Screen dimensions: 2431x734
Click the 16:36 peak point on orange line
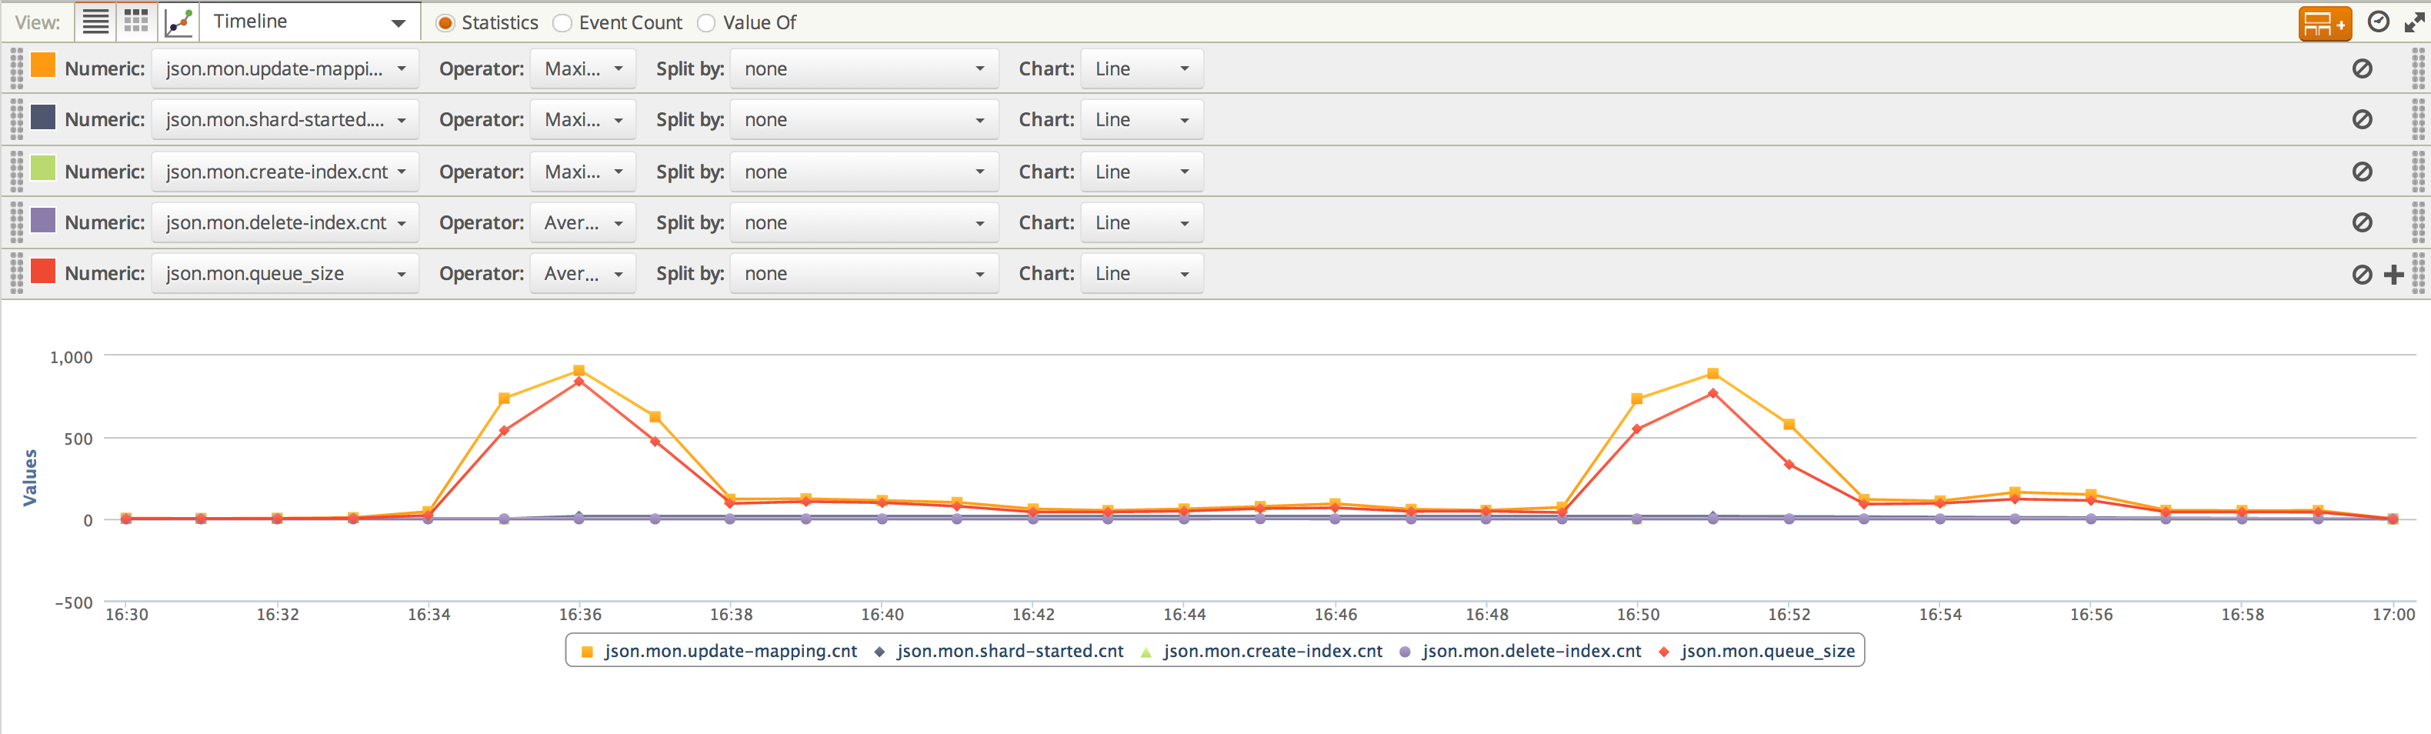(579, 371)
